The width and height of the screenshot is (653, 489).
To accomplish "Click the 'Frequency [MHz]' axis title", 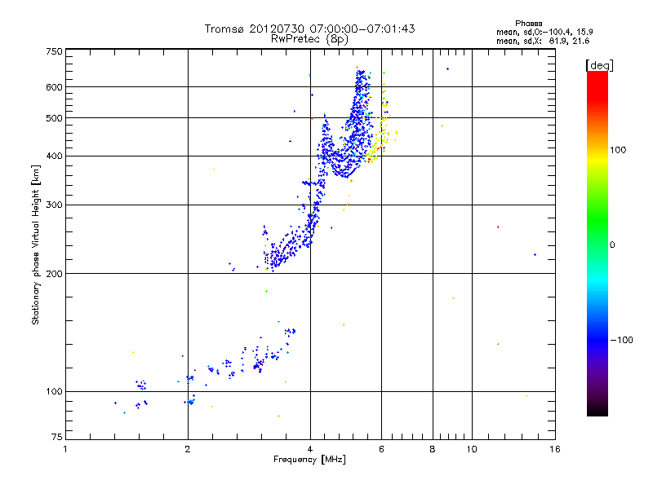I will click(x=309, y=460).
